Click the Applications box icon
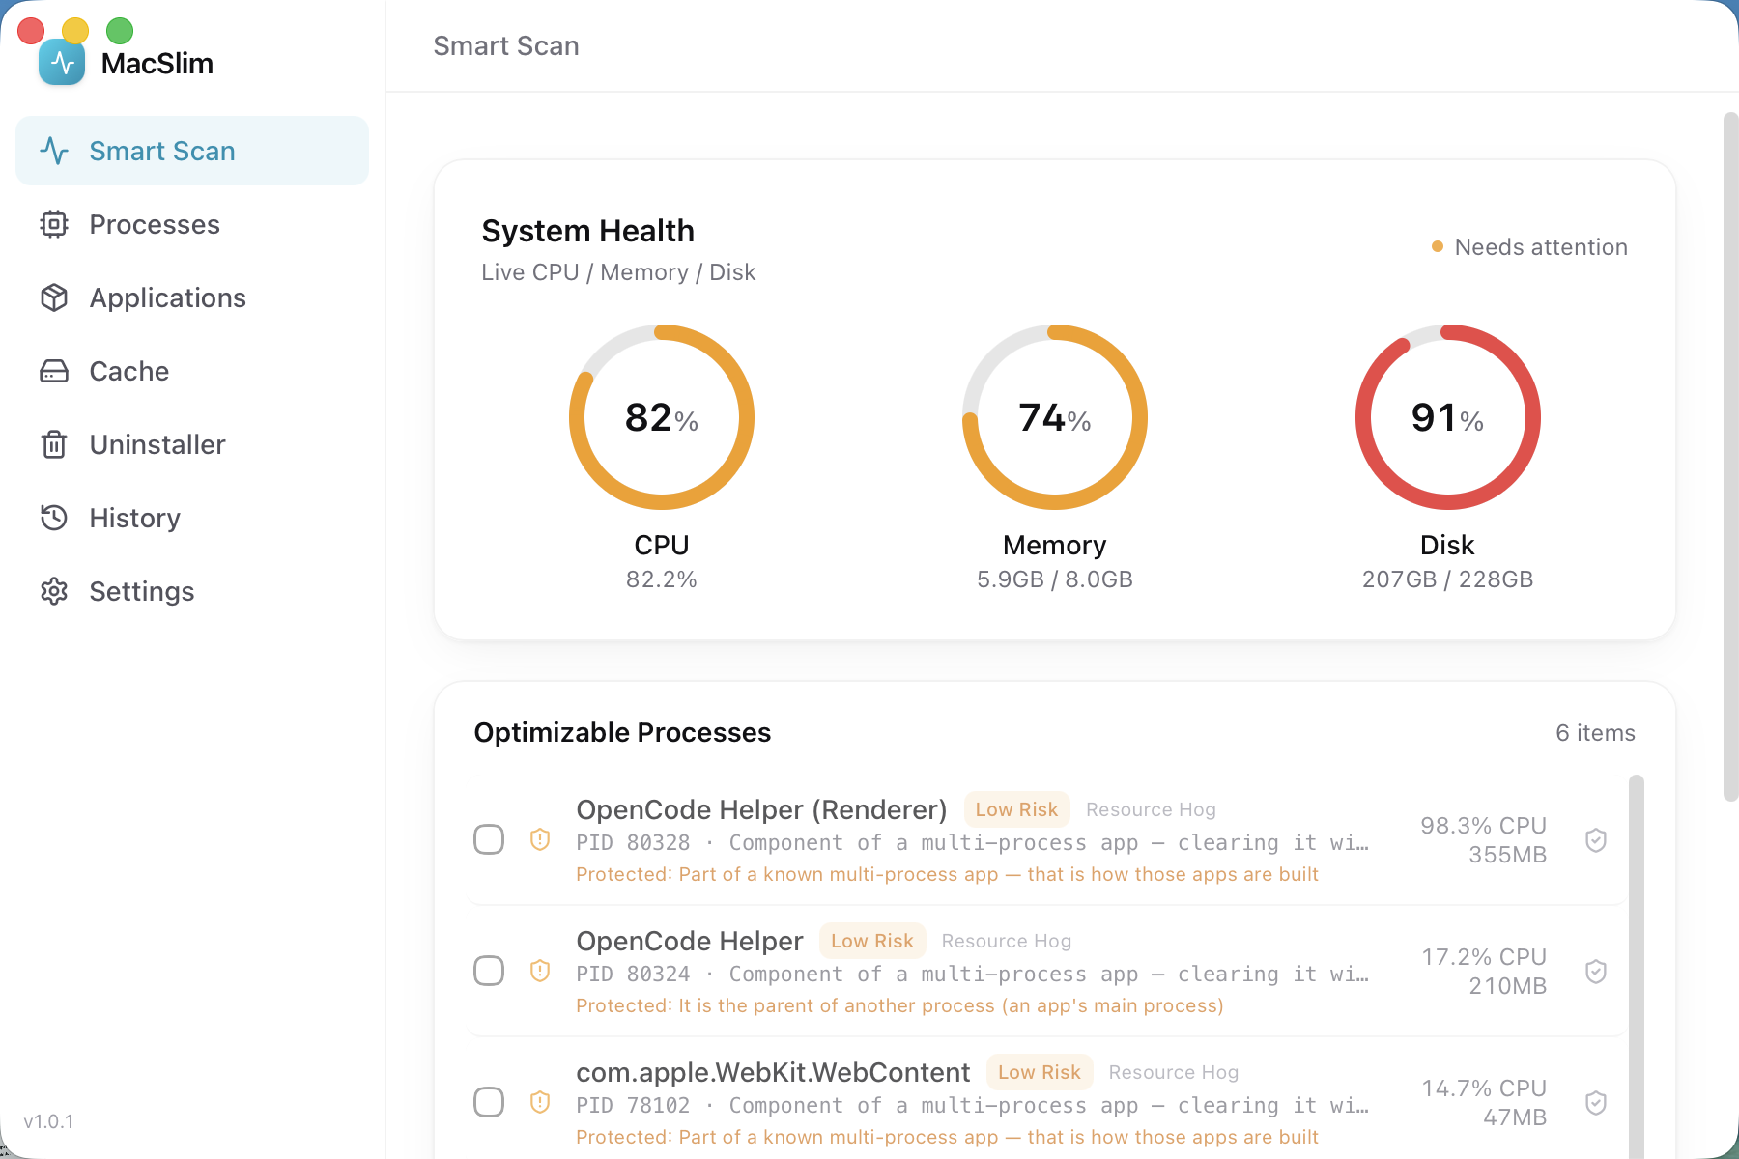1739x1159 pixels. pyautogui.click(x=54, y=297)
